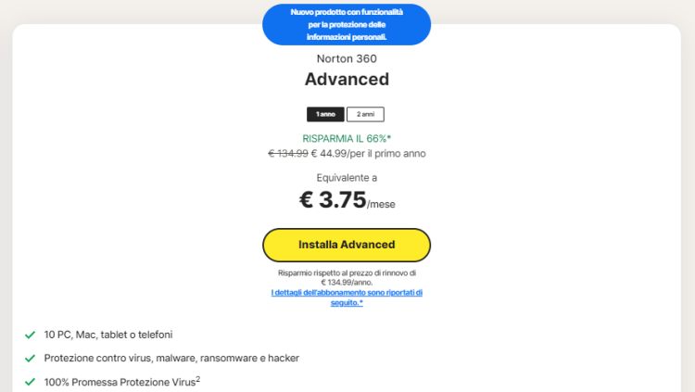The width and height of the screenshot is (695, 392).
Task: Click the checkmark beside 100% Promessa Protezione
Action: 31,381
